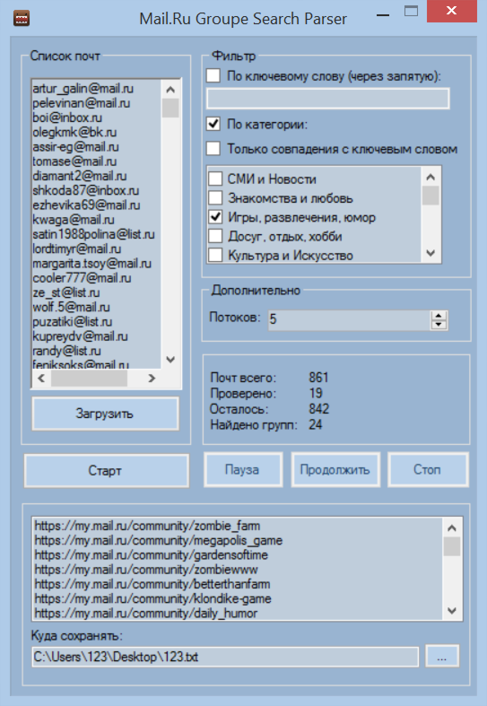Uncheck the 'По категории' checkbox
This screenshot has width=487, height=706.
coord(213,124)
